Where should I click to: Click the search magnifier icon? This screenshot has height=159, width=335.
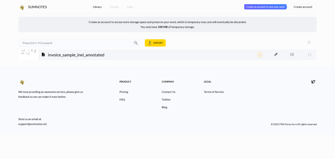pos(136,43)
